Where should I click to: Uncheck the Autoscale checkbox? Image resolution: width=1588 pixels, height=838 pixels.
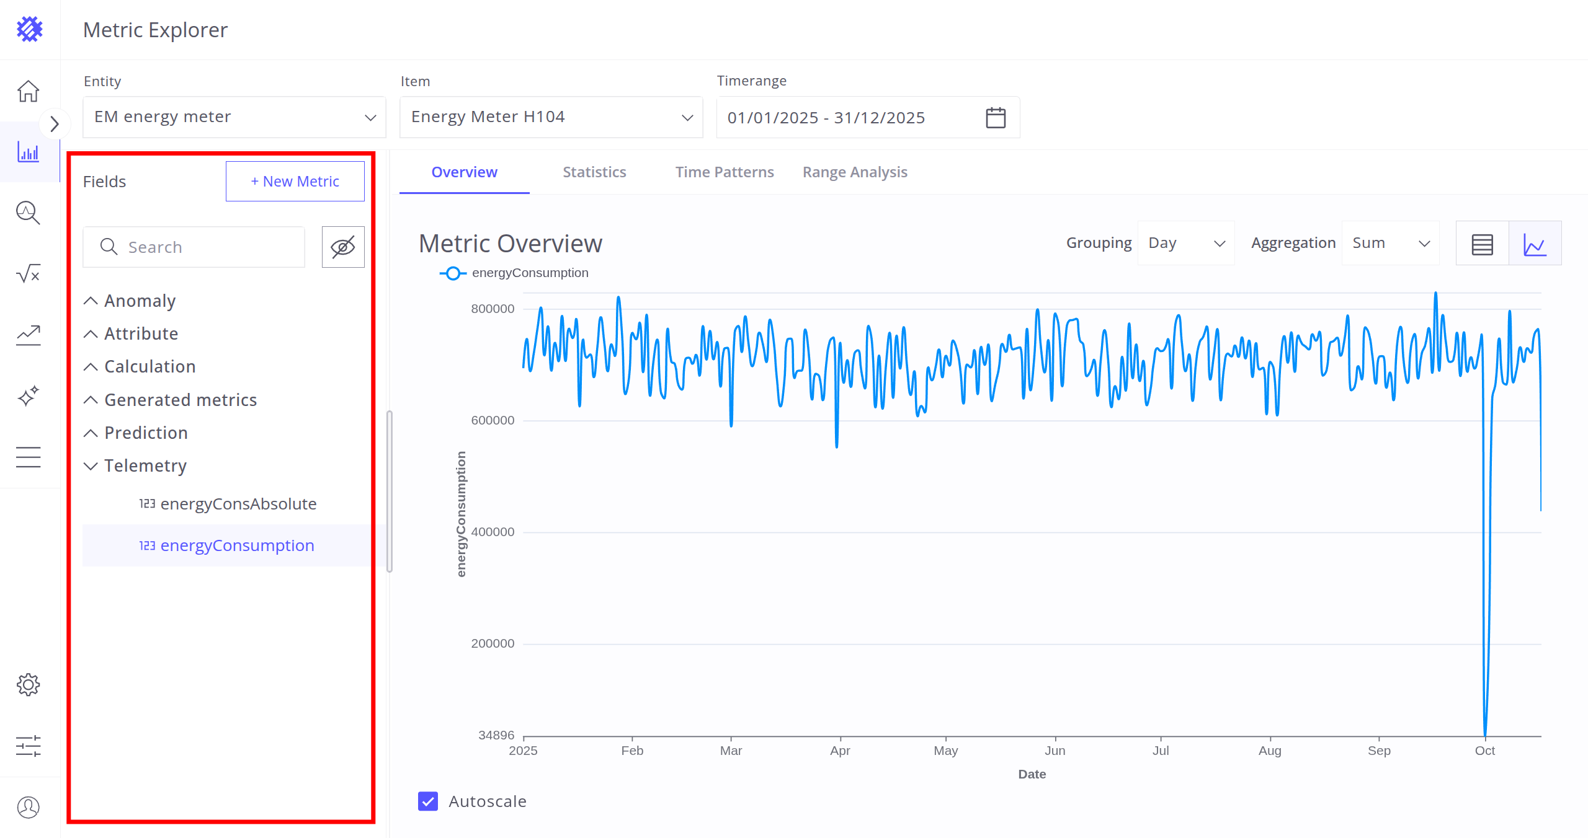tap(428, 801)
